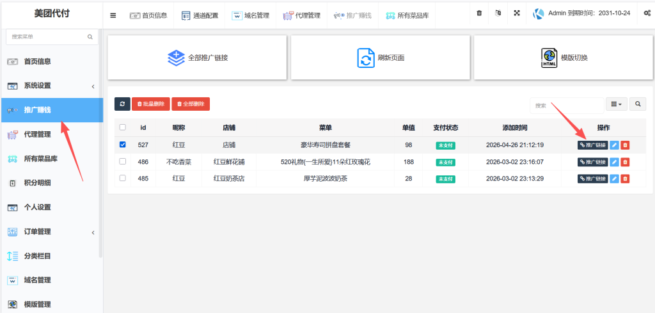Screen dimensions: 655x313
Task: Toggle select-all checkbox in table header
Action: point(122,127)
